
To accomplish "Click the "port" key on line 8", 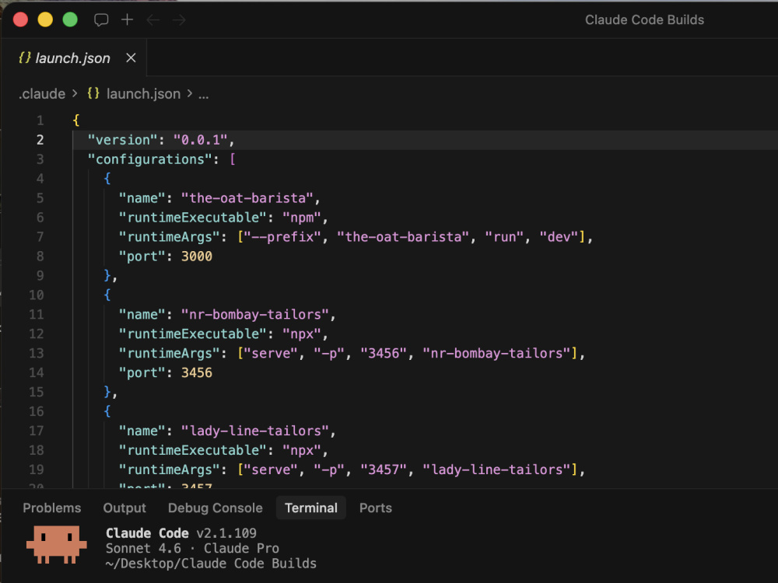I will (142, 257).
